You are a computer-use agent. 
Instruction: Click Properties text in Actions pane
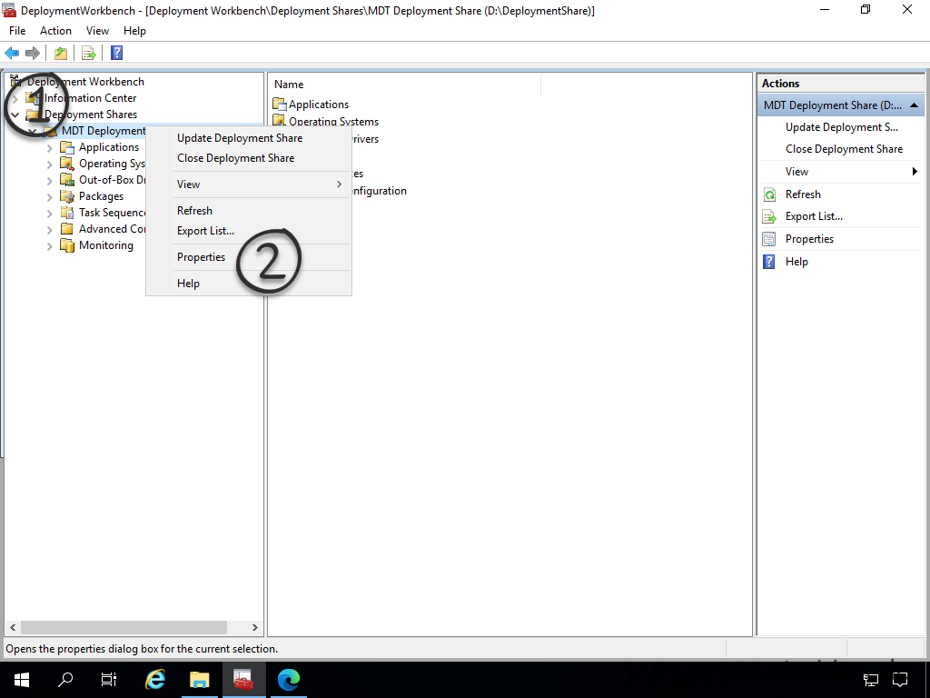click(809, 239)
